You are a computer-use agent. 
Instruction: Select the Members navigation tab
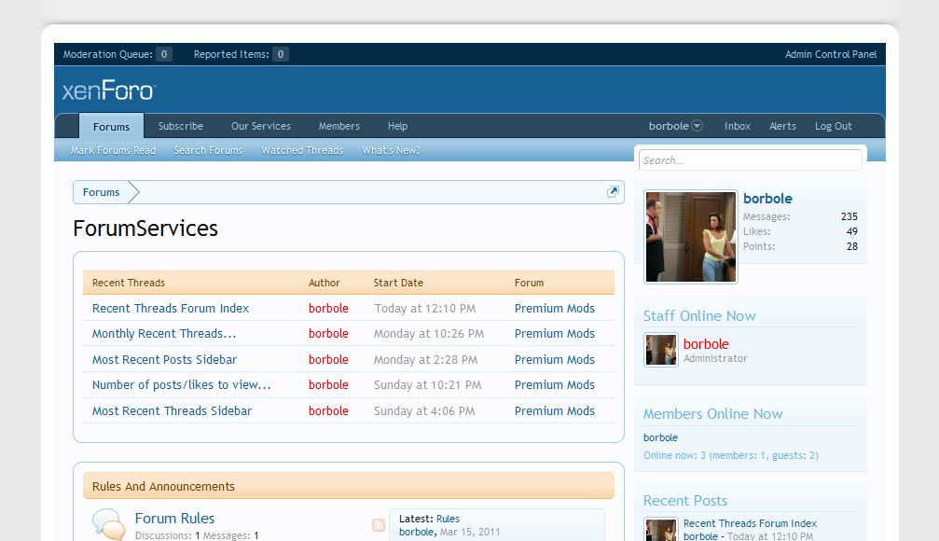[338, 126]
